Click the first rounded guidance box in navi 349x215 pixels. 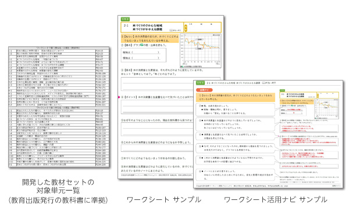235,110
